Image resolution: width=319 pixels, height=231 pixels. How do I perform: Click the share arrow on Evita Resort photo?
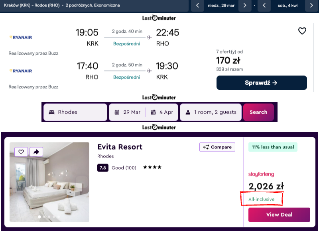coord(36,152)
